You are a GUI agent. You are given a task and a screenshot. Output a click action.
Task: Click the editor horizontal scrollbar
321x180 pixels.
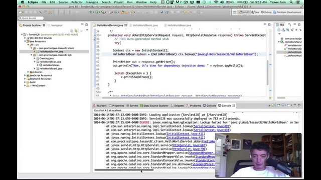coord(171,98)
